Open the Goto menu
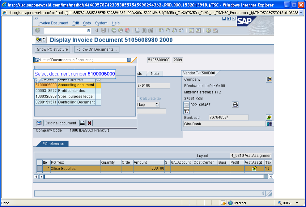Screen dimensions: 306x207 pos(87,23)
